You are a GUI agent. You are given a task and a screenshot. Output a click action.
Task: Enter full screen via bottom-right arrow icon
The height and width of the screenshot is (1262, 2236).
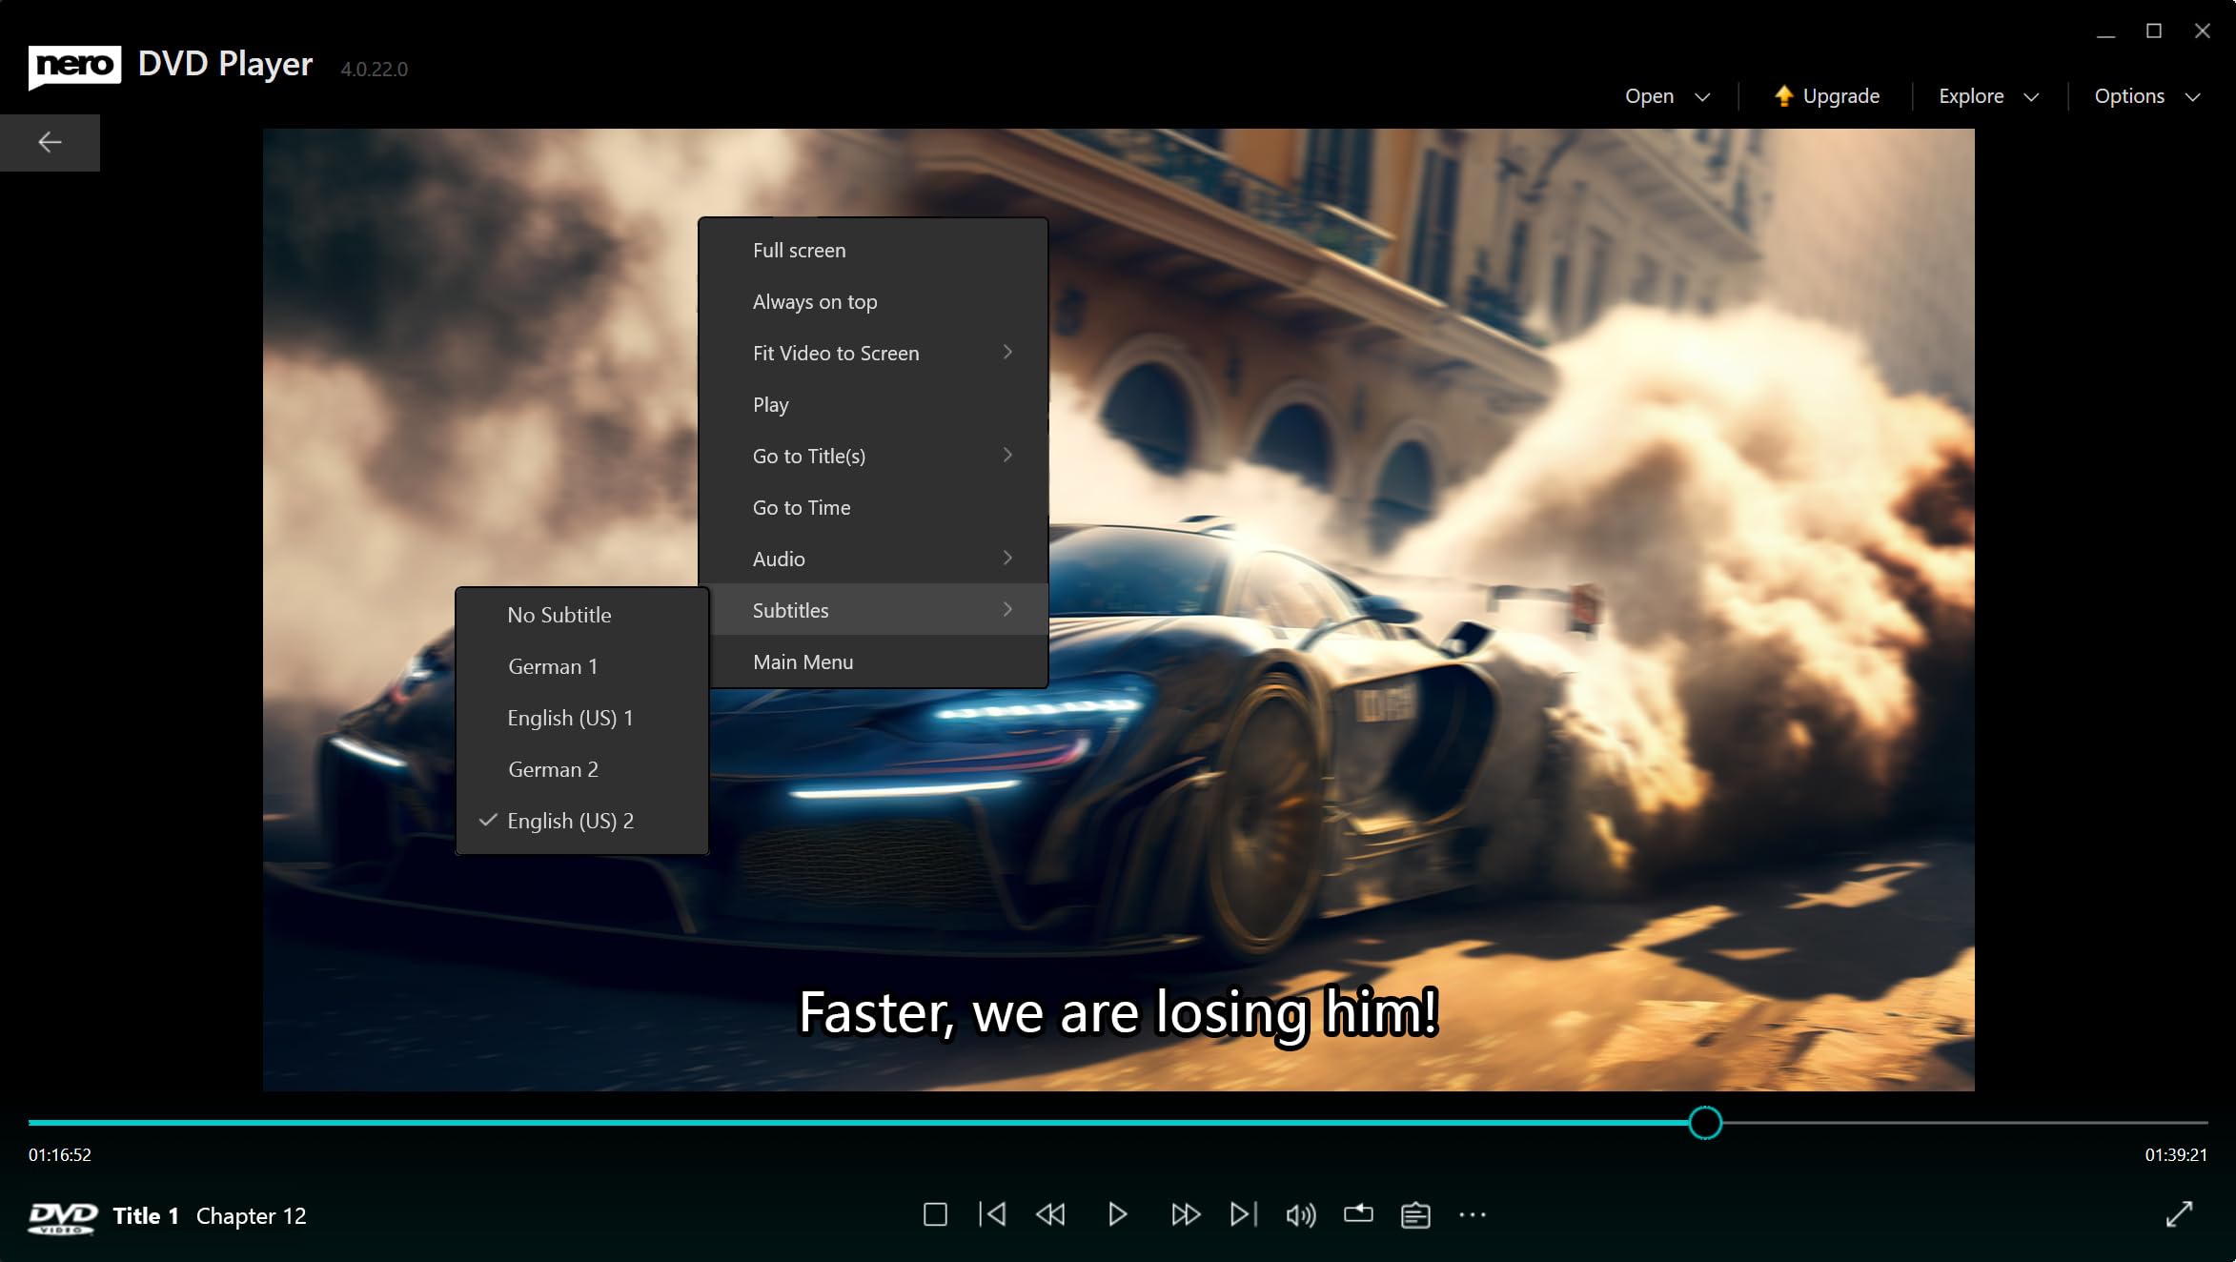[x=2179, y=1214]
